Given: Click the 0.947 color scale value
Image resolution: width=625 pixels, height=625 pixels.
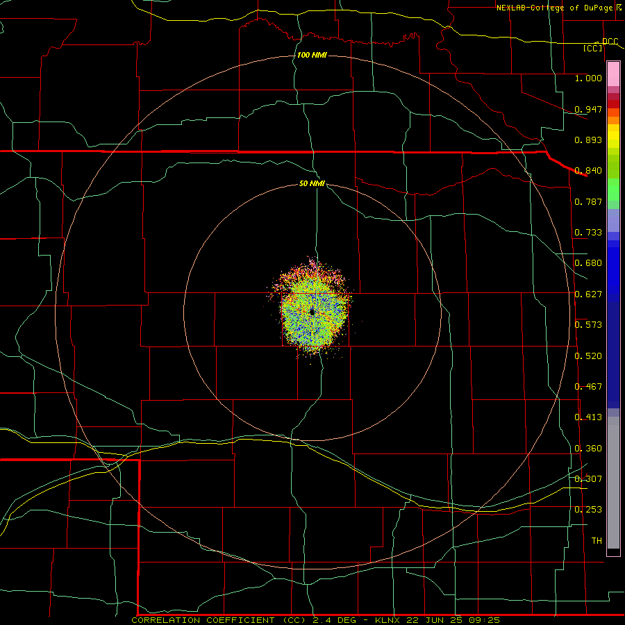Looking at the screenshot, I should 588,109.
